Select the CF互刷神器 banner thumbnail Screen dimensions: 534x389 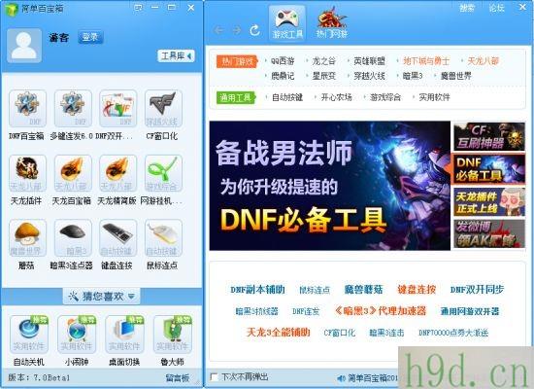tap(488, 137)
